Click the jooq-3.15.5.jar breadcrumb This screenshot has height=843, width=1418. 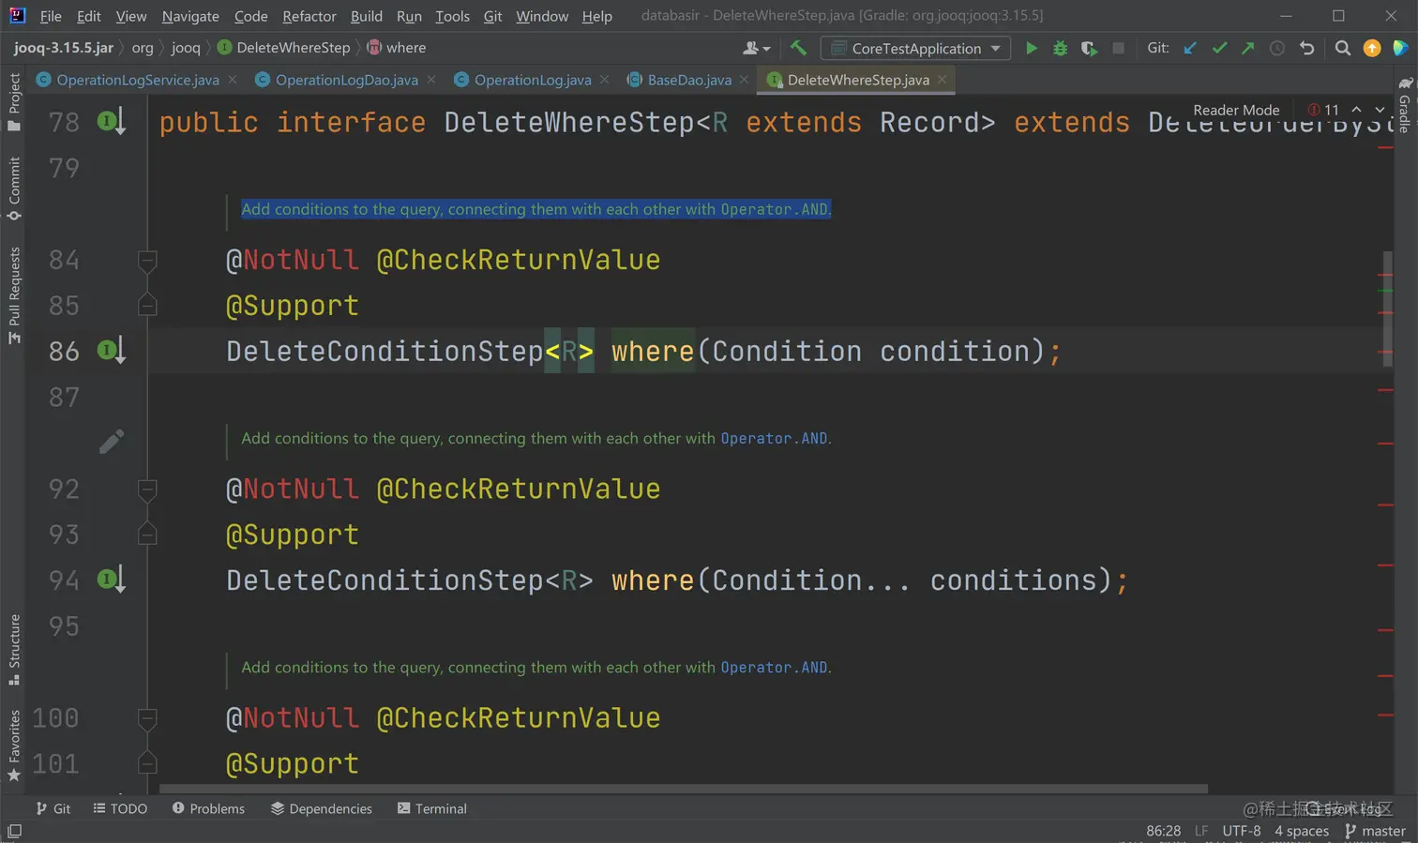(x=64, y=48)
